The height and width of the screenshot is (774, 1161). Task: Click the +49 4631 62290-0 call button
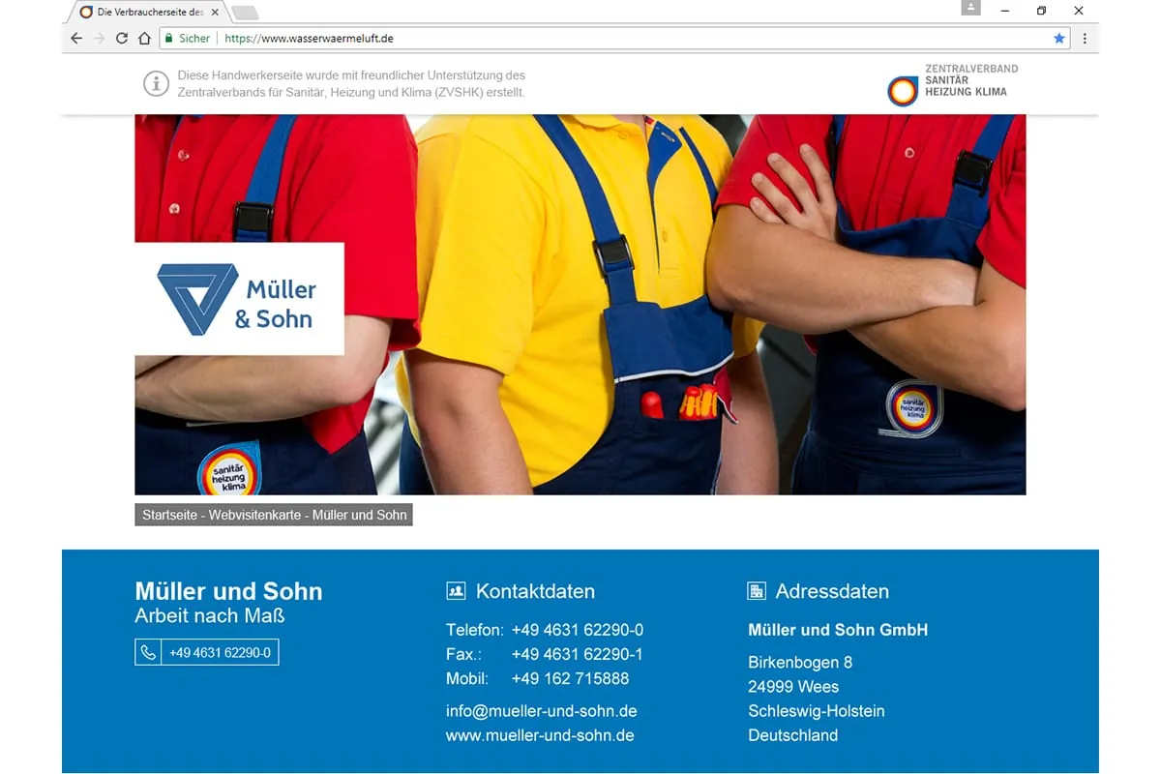pos(206,652)
